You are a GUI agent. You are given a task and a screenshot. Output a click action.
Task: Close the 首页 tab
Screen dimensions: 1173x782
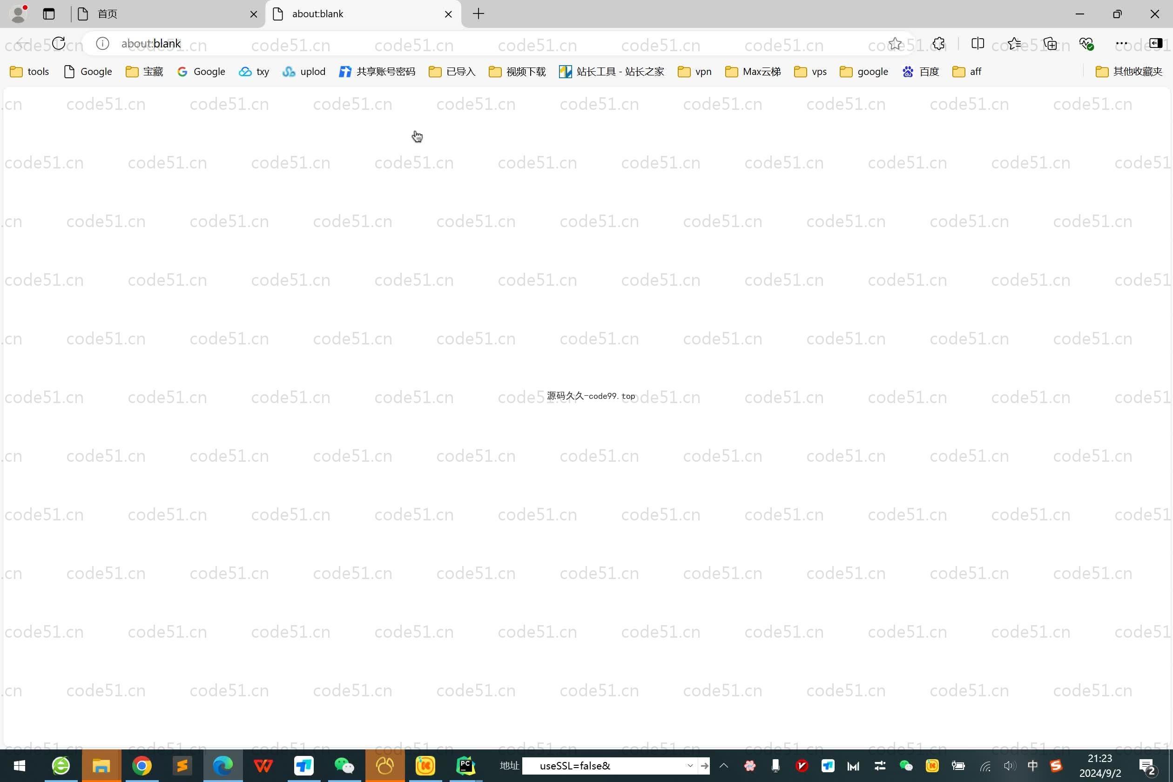253,14
